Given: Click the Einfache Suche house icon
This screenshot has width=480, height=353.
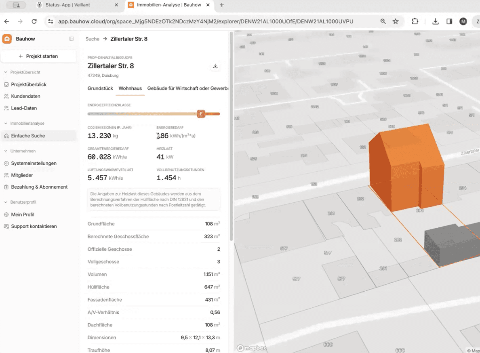Looking at the screenshot, I should (6, 136).
